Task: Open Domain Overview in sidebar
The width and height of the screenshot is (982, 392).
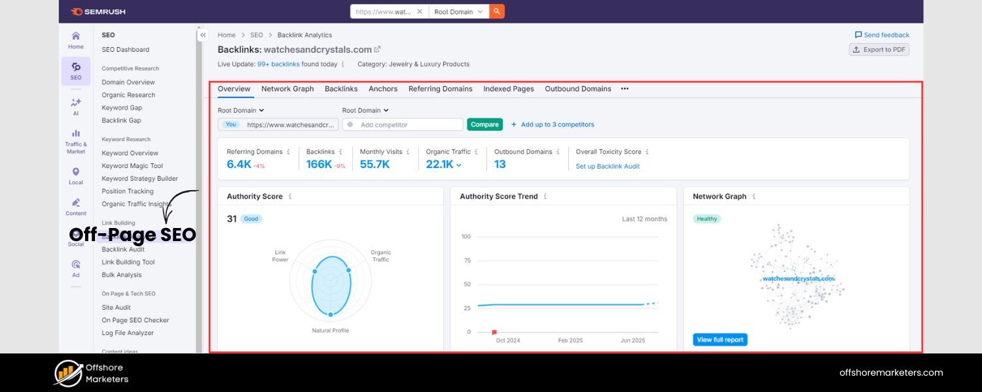Action: [x=128, y=82]
